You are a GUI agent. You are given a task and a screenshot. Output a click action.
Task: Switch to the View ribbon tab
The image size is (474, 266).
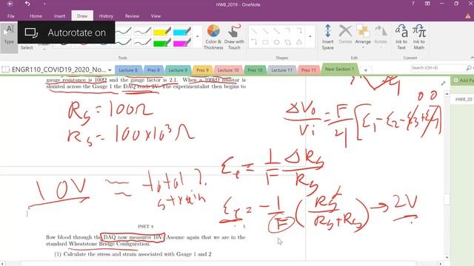(x=156, y=16)
